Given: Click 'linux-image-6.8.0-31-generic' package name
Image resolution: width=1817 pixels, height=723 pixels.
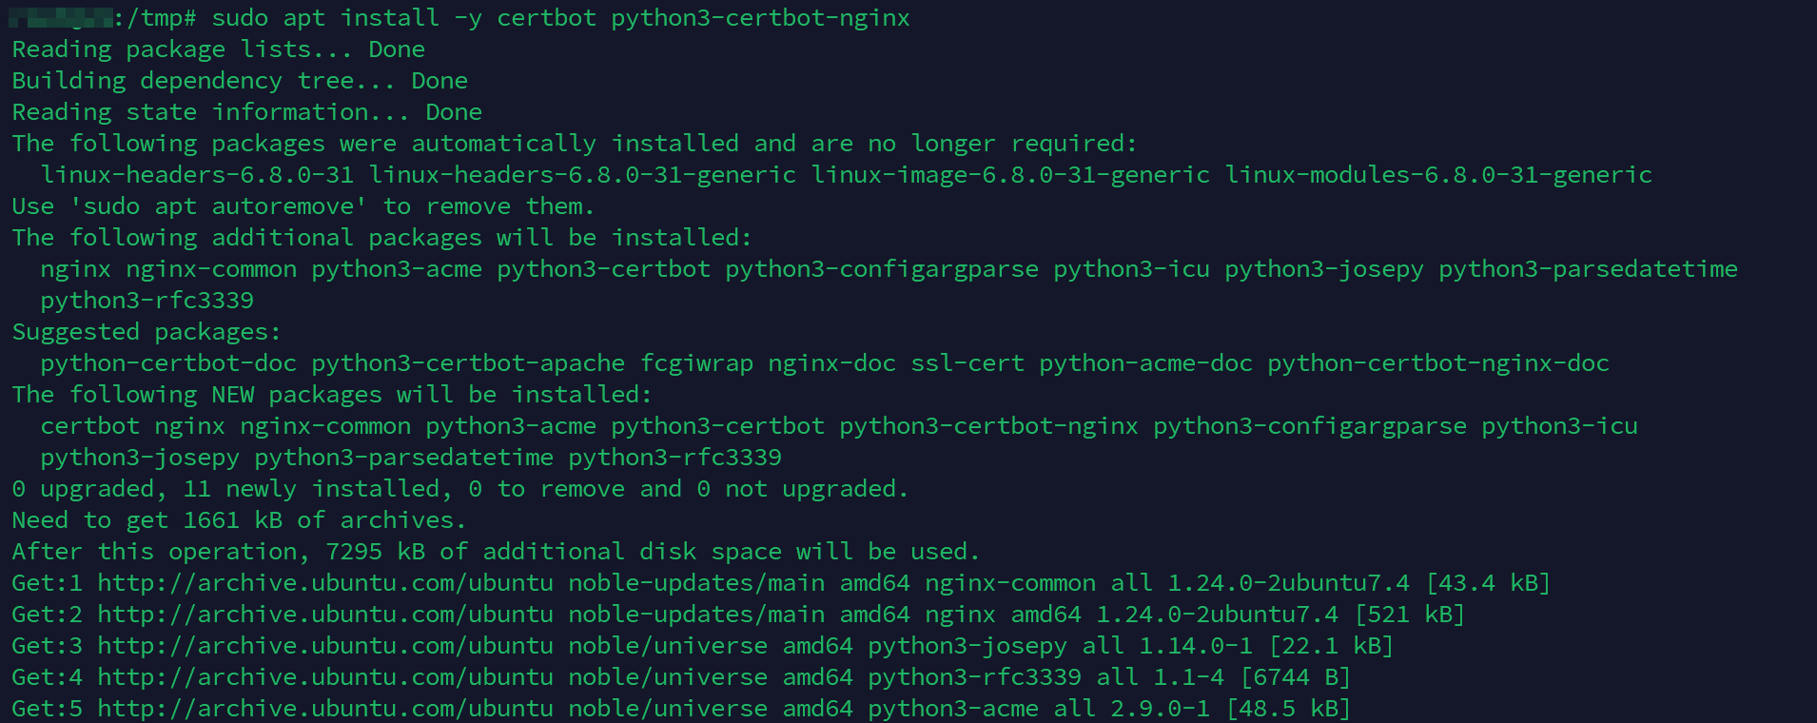Looking at the screenshot, I should click(x=1010, y=175).
